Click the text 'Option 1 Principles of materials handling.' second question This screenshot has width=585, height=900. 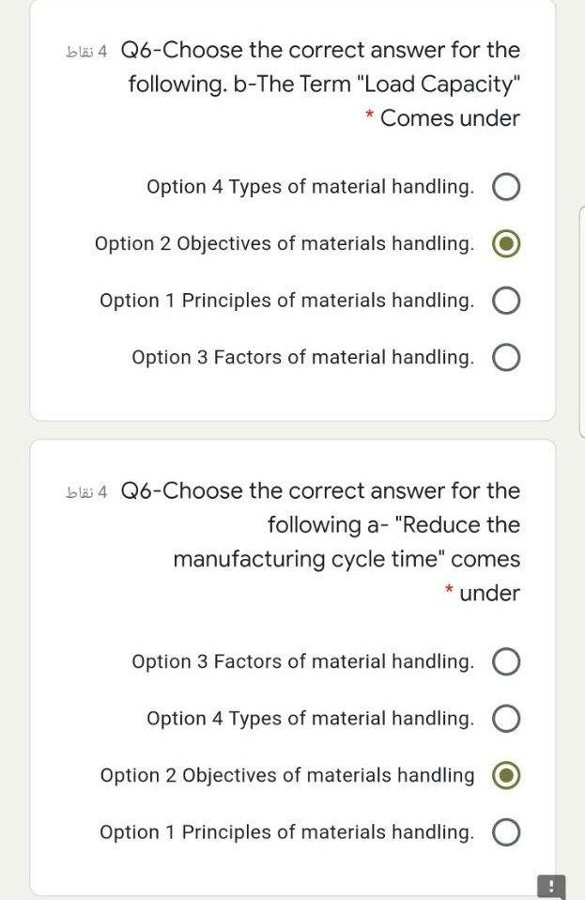[x=286, y=831]
